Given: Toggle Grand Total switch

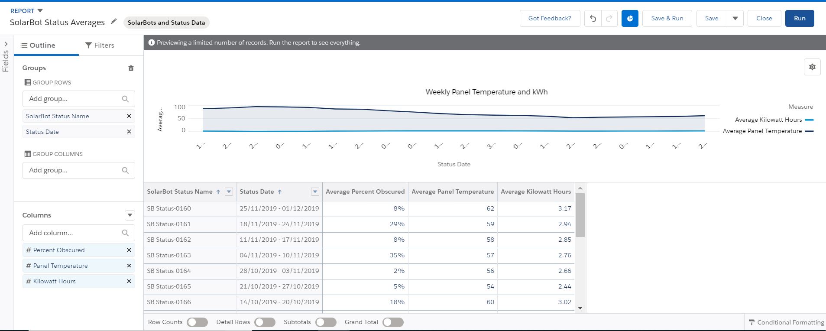Looking at the screenshot, I should pos(393,322).
